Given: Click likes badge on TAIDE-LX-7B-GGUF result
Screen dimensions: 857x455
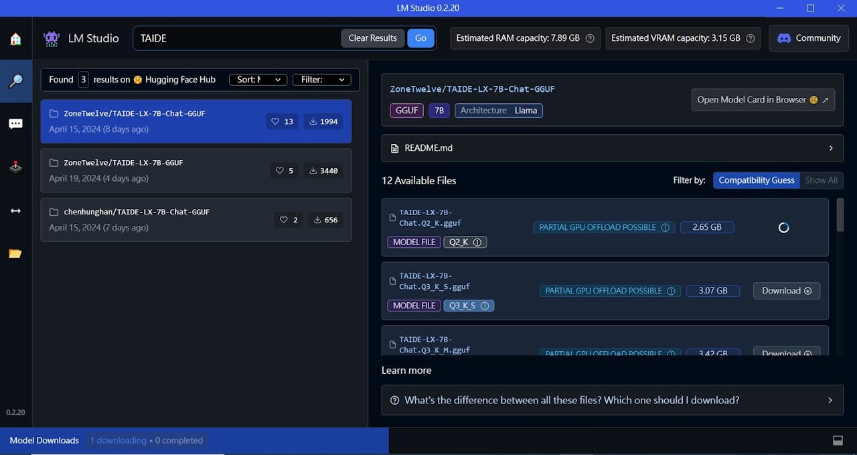Looking at the screenshot, I should coord(285,171).
